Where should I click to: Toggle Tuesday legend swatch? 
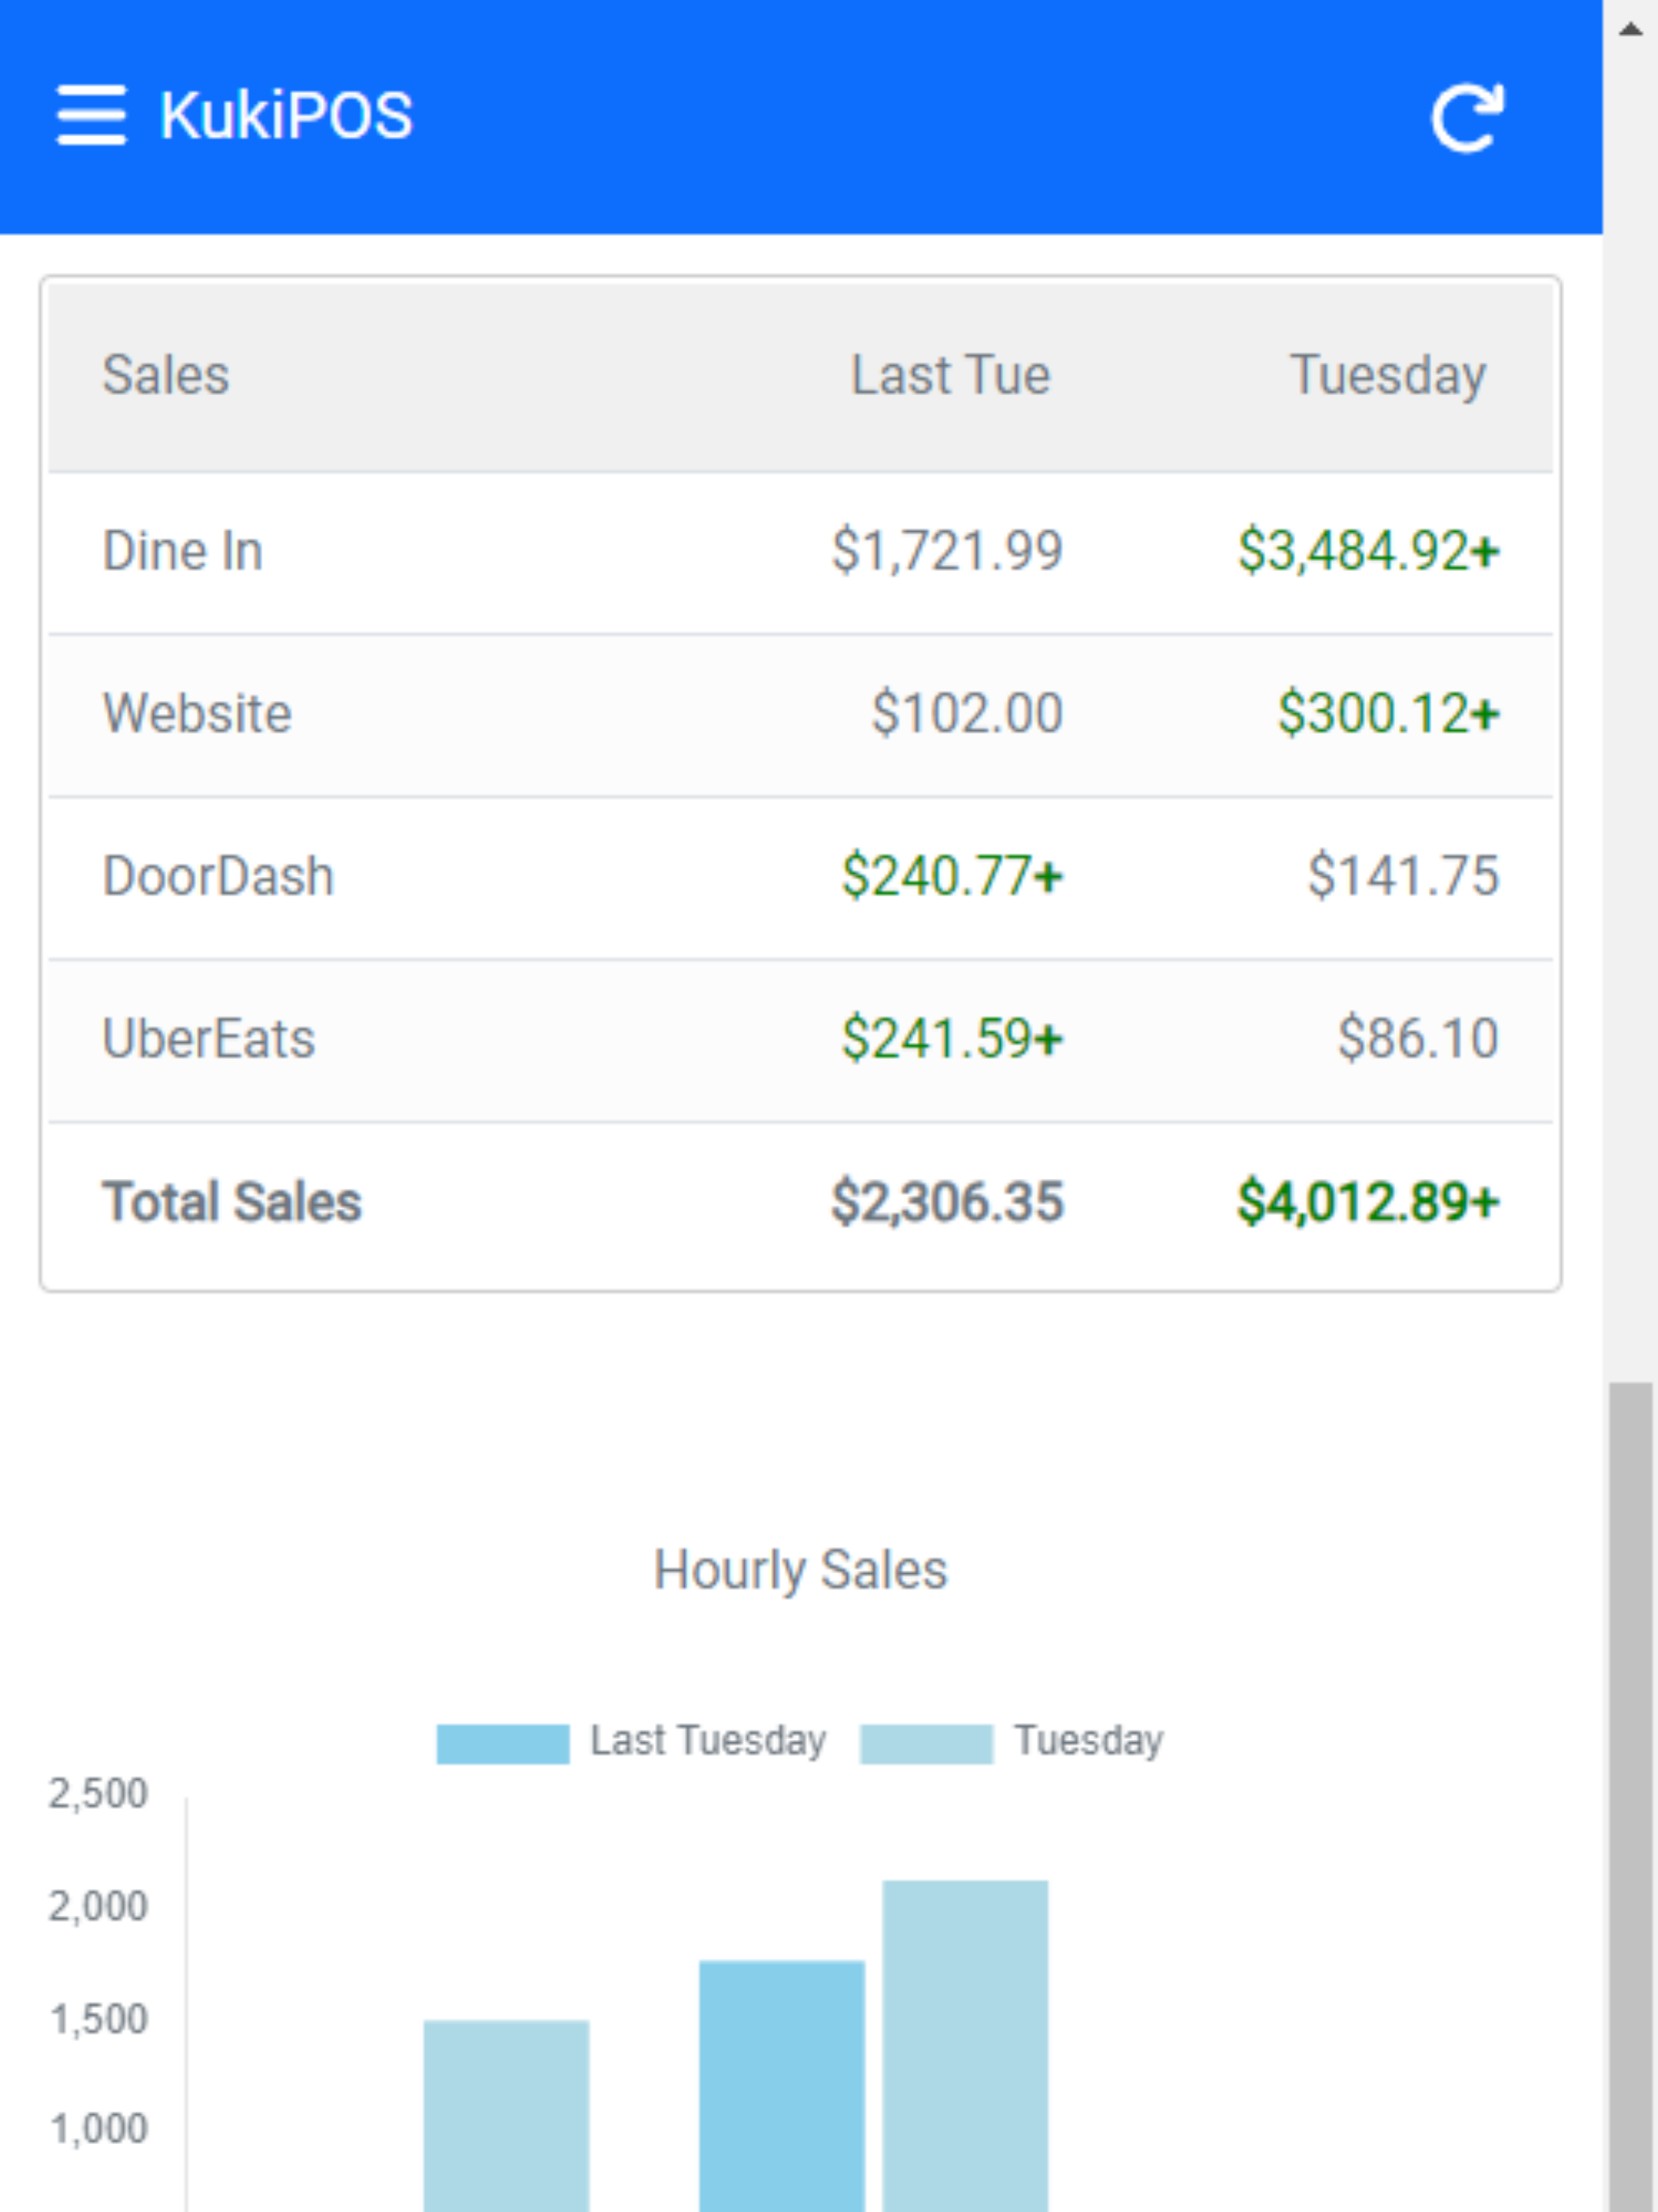(926, 1744)
